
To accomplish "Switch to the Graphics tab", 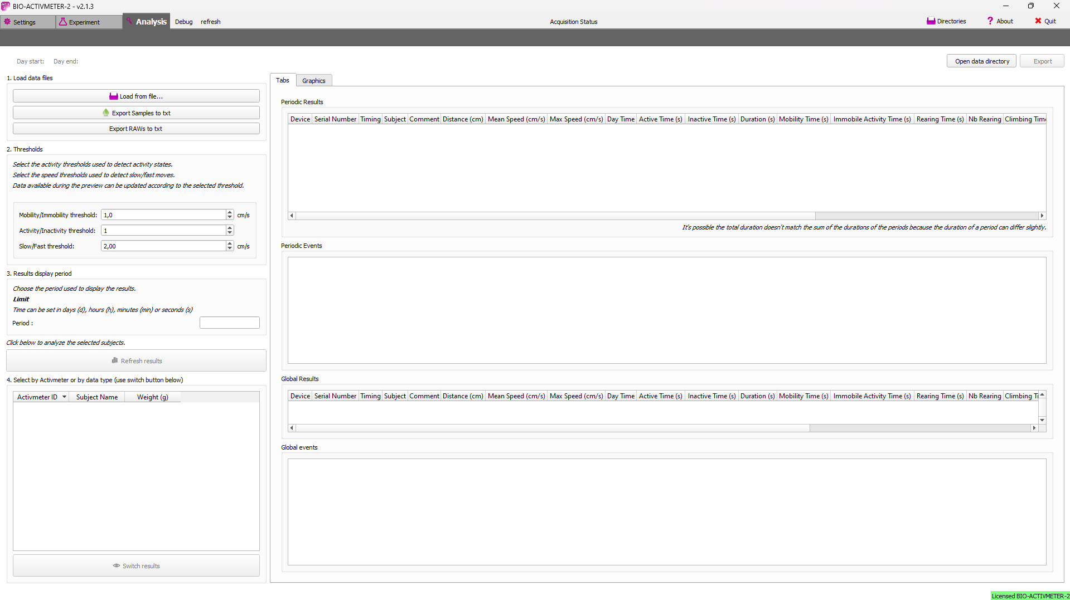I will tap(313, 81).
